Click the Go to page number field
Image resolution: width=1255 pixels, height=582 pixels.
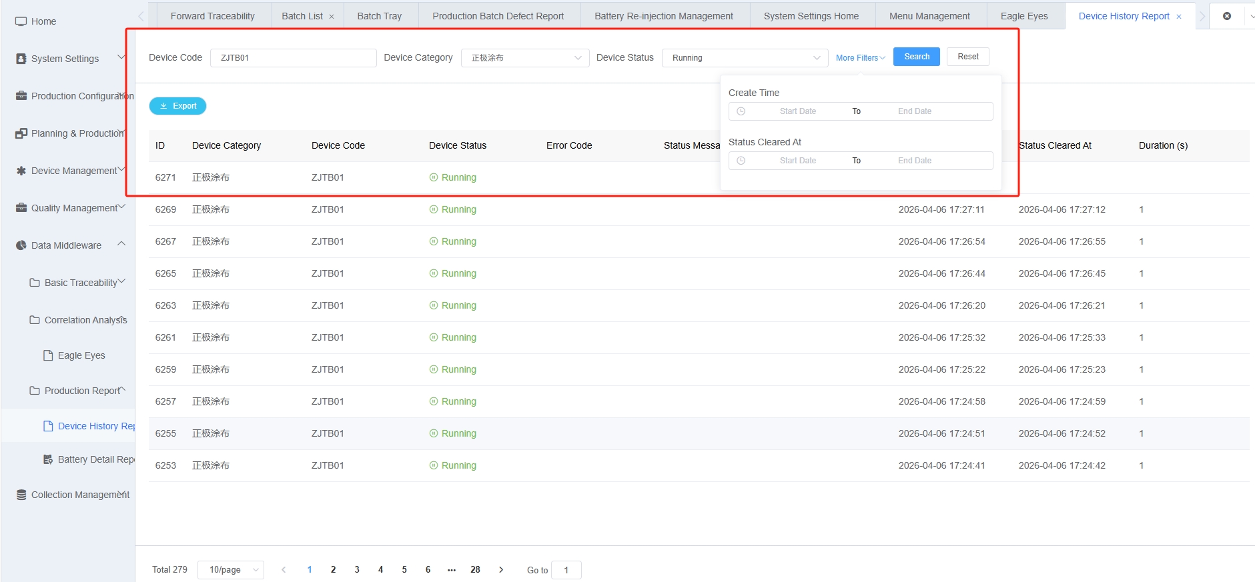(x=566, y=570)
